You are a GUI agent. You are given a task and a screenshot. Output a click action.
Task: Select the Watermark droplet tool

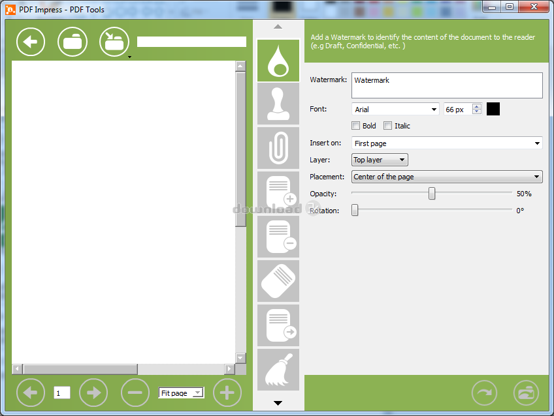point(278,61)
